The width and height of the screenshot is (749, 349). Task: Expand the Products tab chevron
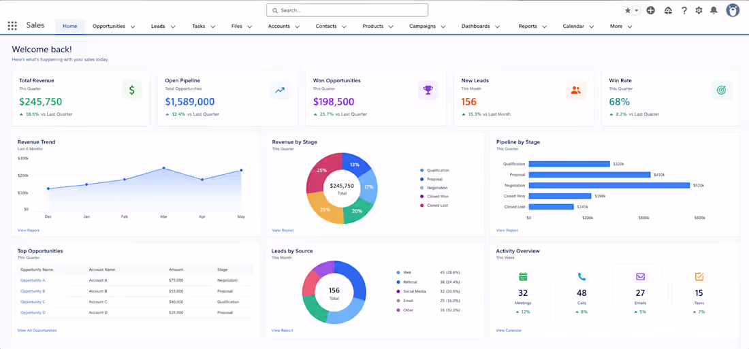(x=392, y=27)
